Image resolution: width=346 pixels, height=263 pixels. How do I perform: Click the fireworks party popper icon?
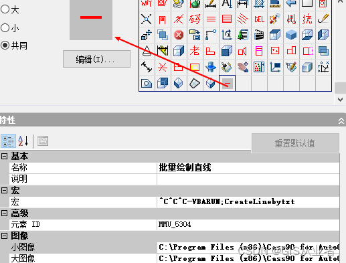tap(275, 19)
